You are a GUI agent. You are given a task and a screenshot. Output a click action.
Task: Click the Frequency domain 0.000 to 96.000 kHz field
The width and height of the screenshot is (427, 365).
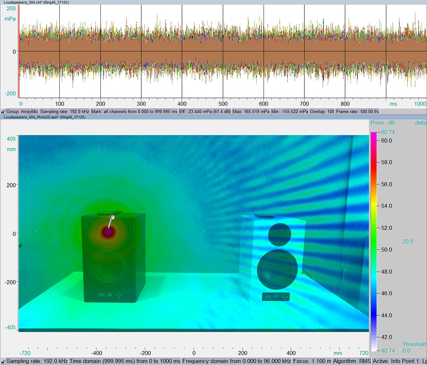[x=237, y=361]
